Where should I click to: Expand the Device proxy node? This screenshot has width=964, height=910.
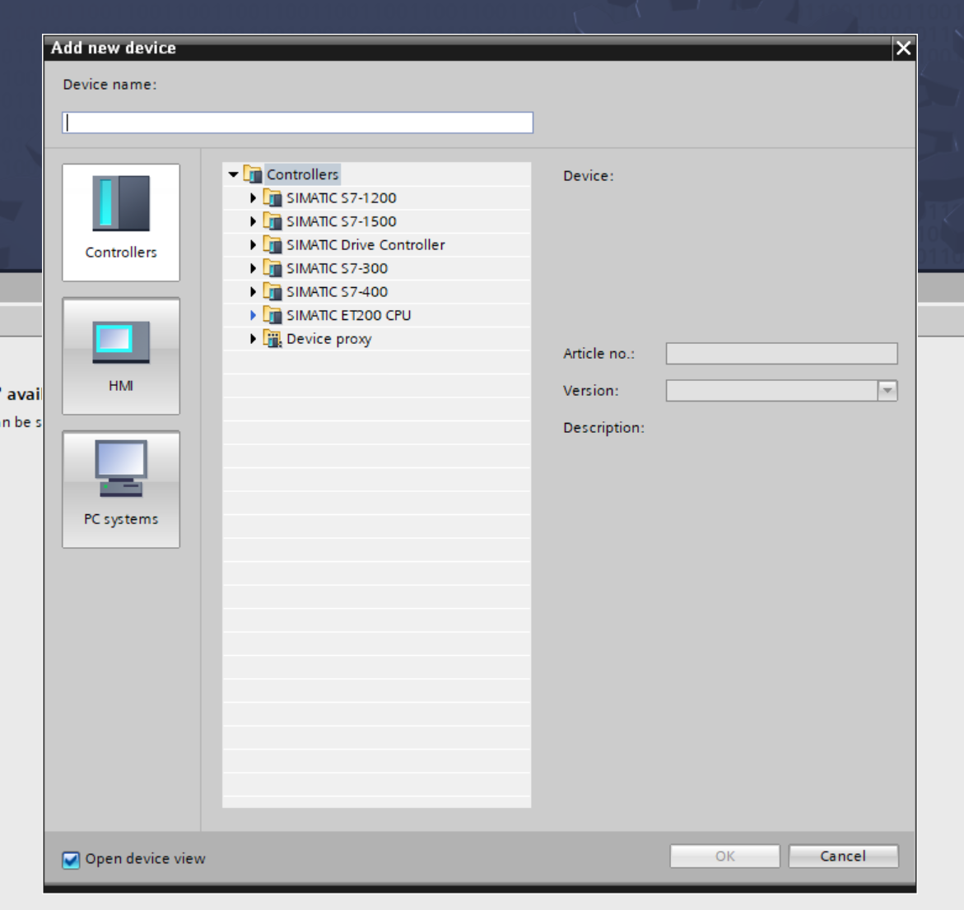tap(253, 338)
